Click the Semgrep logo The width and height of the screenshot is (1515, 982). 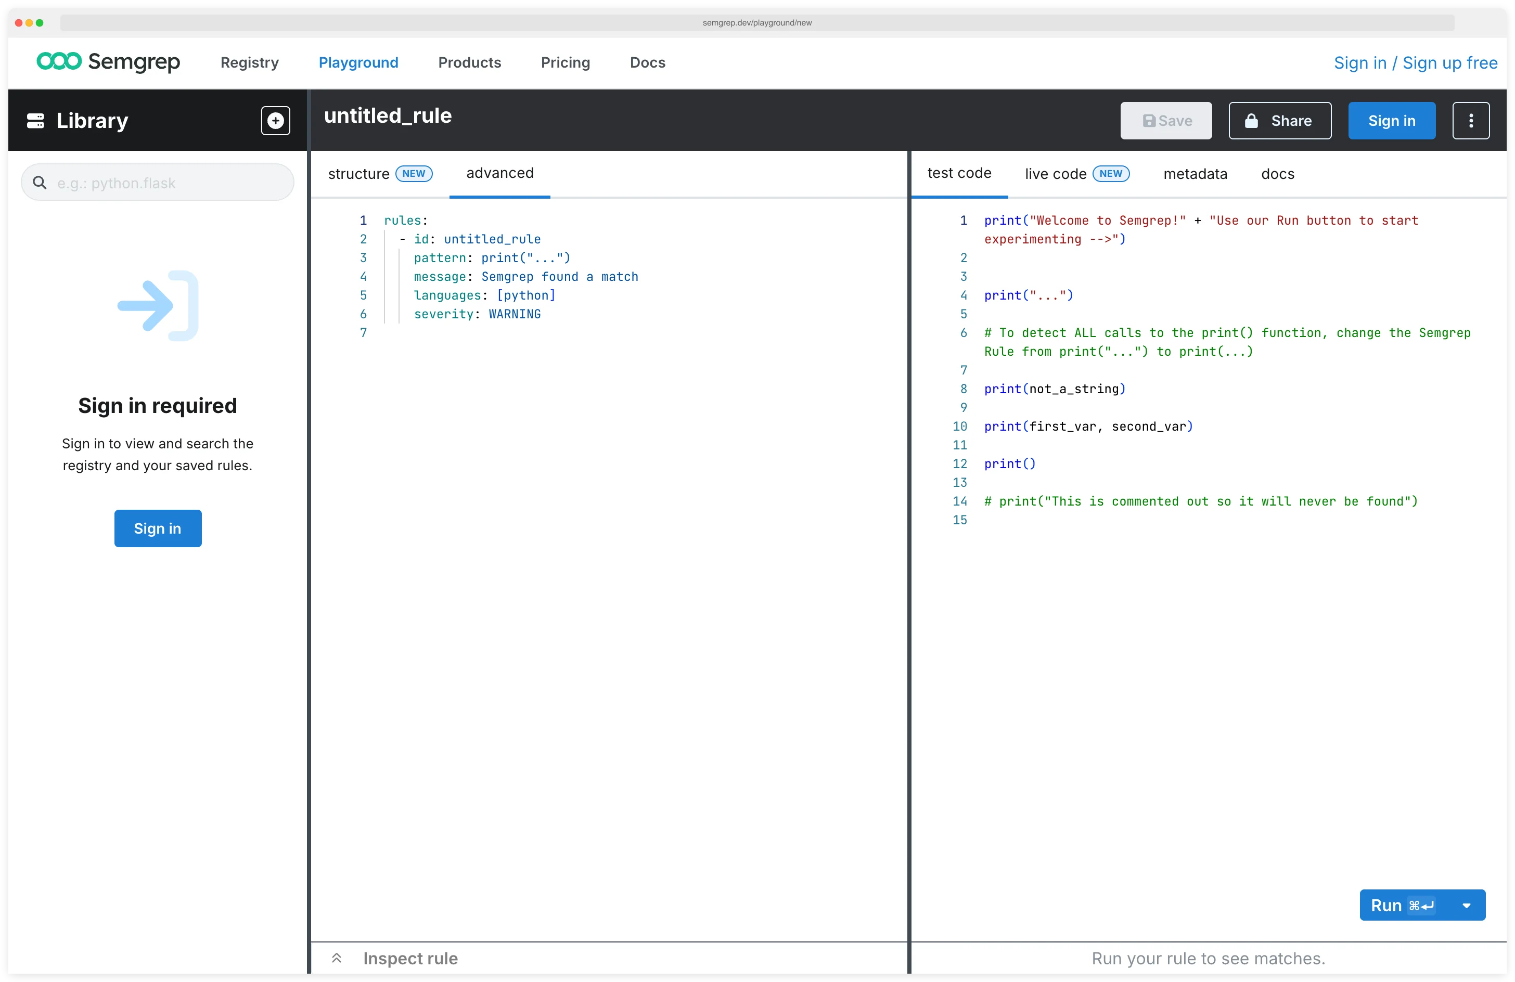(108, 62)
